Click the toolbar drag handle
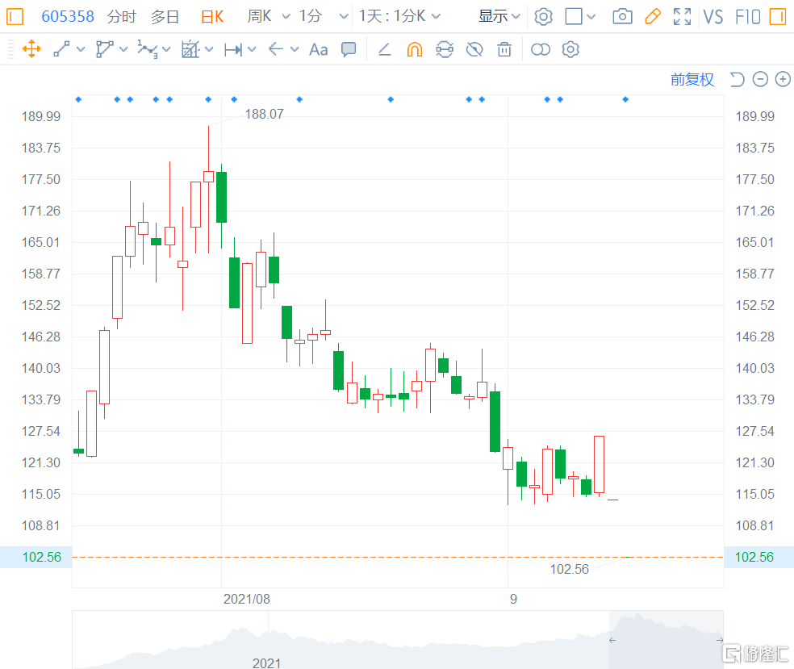794x669 pixels. (10, 49)
